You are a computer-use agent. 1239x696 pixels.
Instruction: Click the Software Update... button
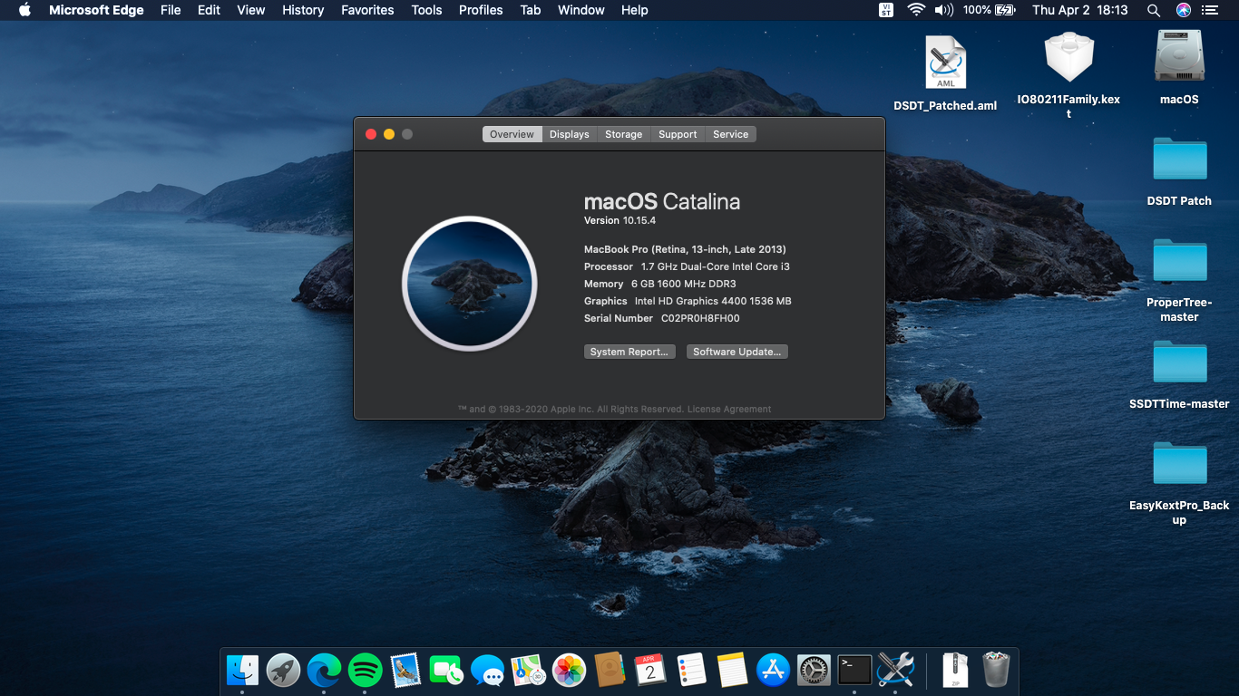[737, 352]
